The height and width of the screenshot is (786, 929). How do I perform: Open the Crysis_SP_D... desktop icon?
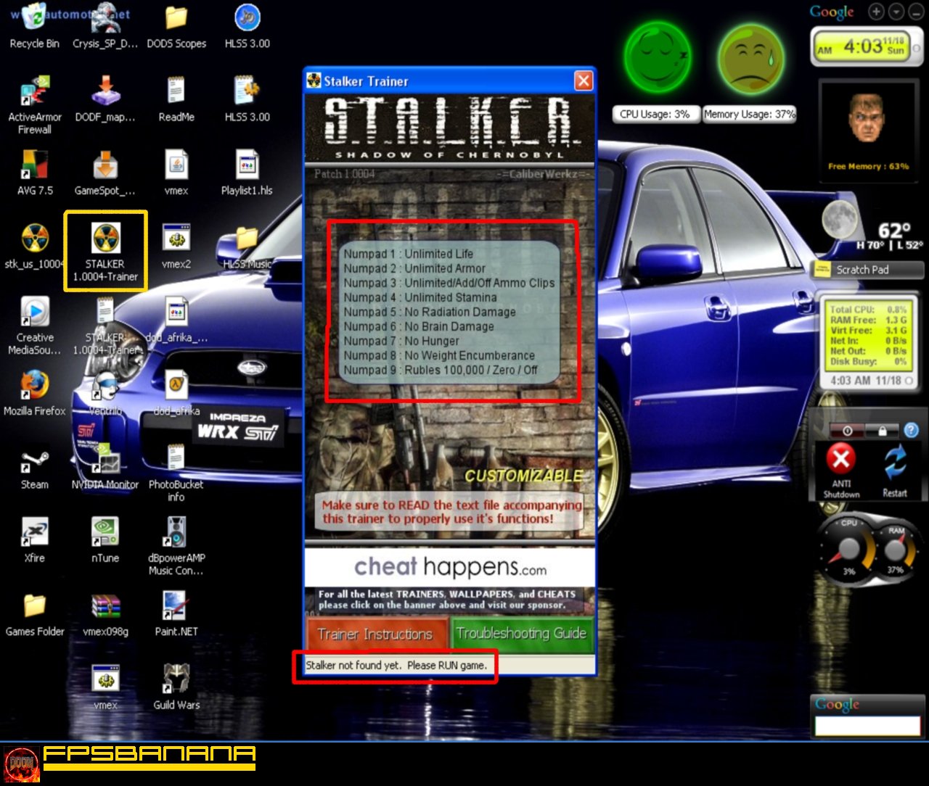[105, 26]
